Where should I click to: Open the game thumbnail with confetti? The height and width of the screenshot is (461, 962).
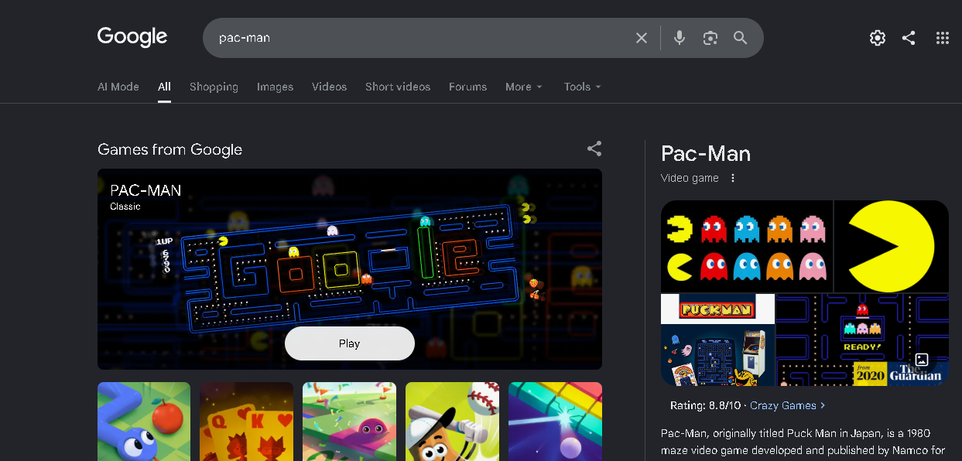[349, 422]
